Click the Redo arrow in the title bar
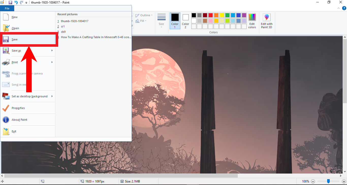This screenshot has width=347, height=185. [x=22, y=3]
